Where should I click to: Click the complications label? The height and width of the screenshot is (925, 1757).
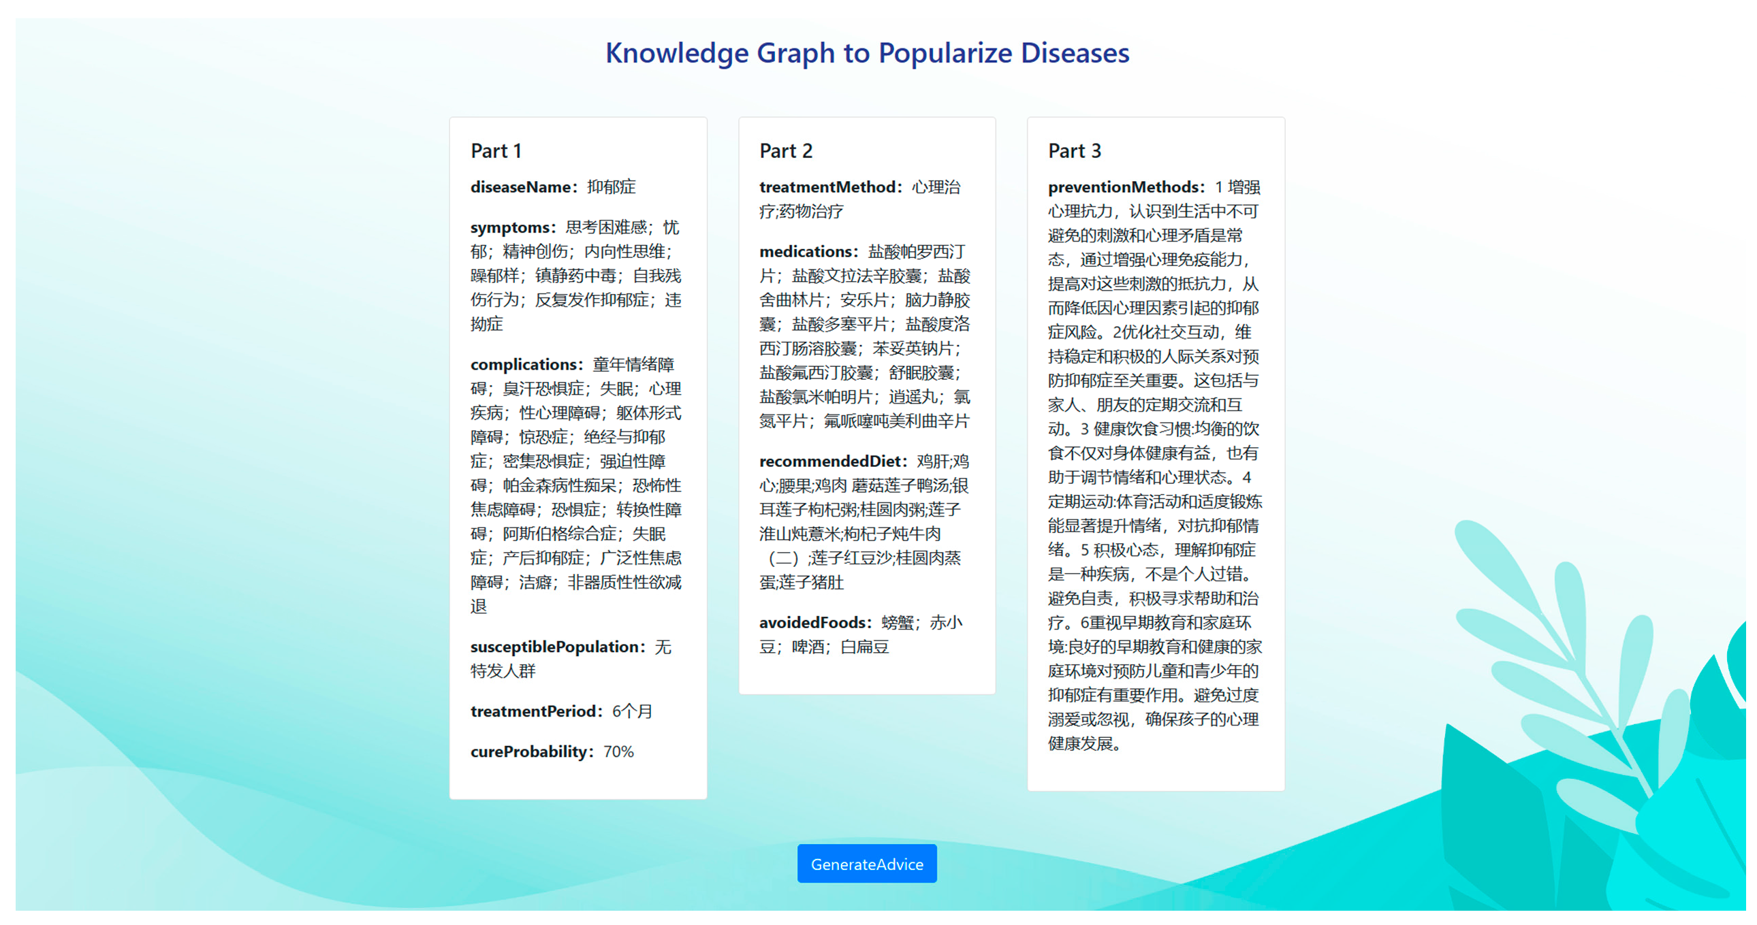(526, 364)
